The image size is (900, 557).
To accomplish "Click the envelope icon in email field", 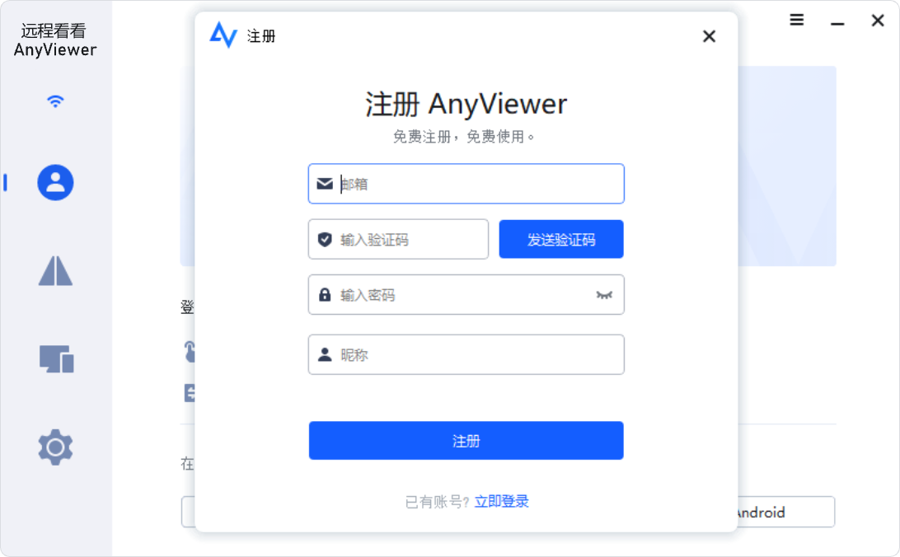I will pos(325,184).
